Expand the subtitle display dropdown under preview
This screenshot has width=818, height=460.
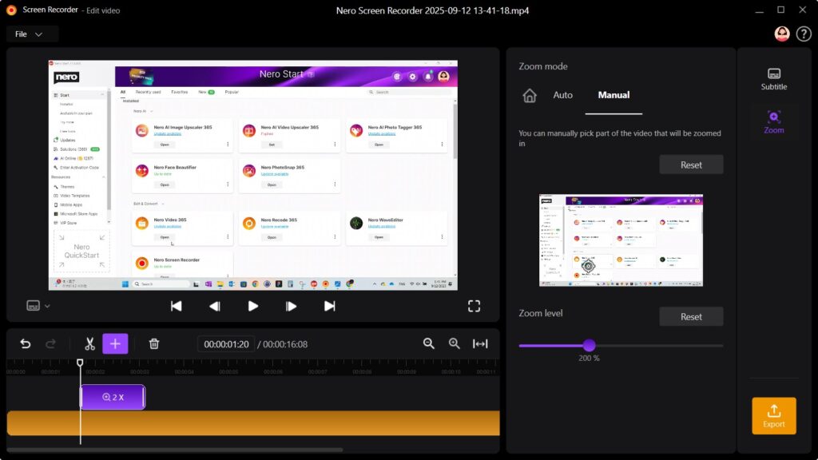(38, 306)
